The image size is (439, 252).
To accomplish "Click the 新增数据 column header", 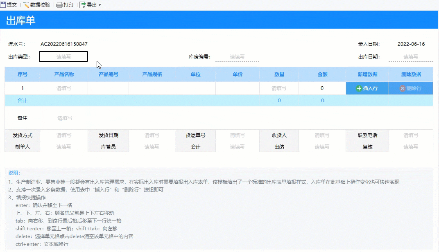I will (x=367, y=74).
